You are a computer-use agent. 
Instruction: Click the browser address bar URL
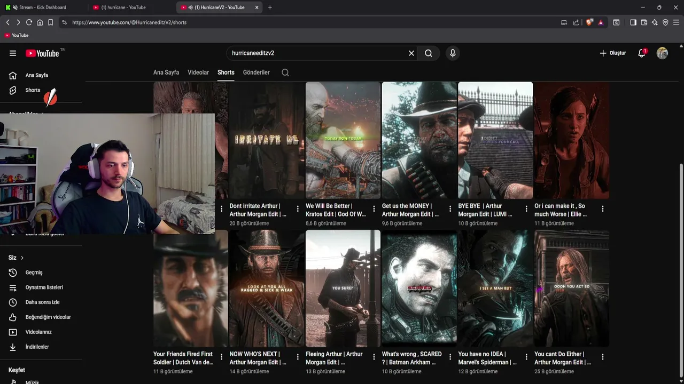click(129, 22)
